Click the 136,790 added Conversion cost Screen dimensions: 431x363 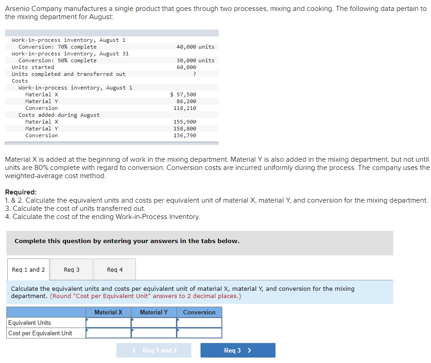[x=185, y=135]
